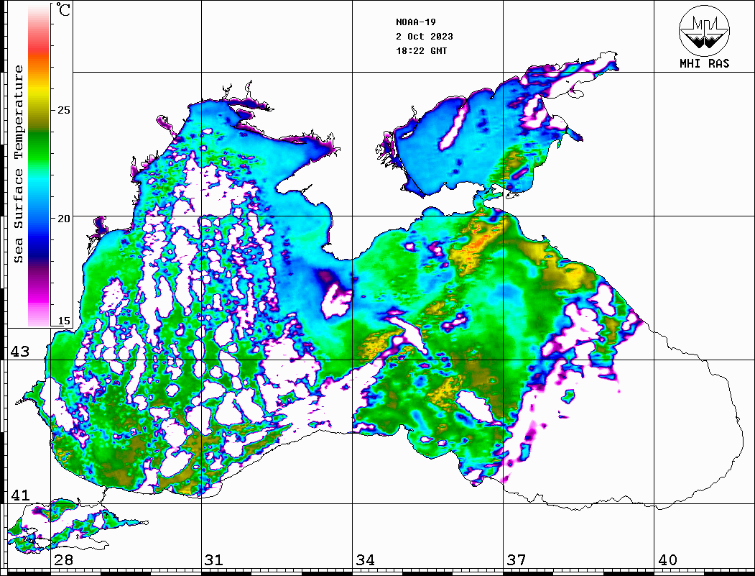The image size is (755, 576).
Task: Click the MHI RAS logo emblem
Action: [x=705, y=30]
